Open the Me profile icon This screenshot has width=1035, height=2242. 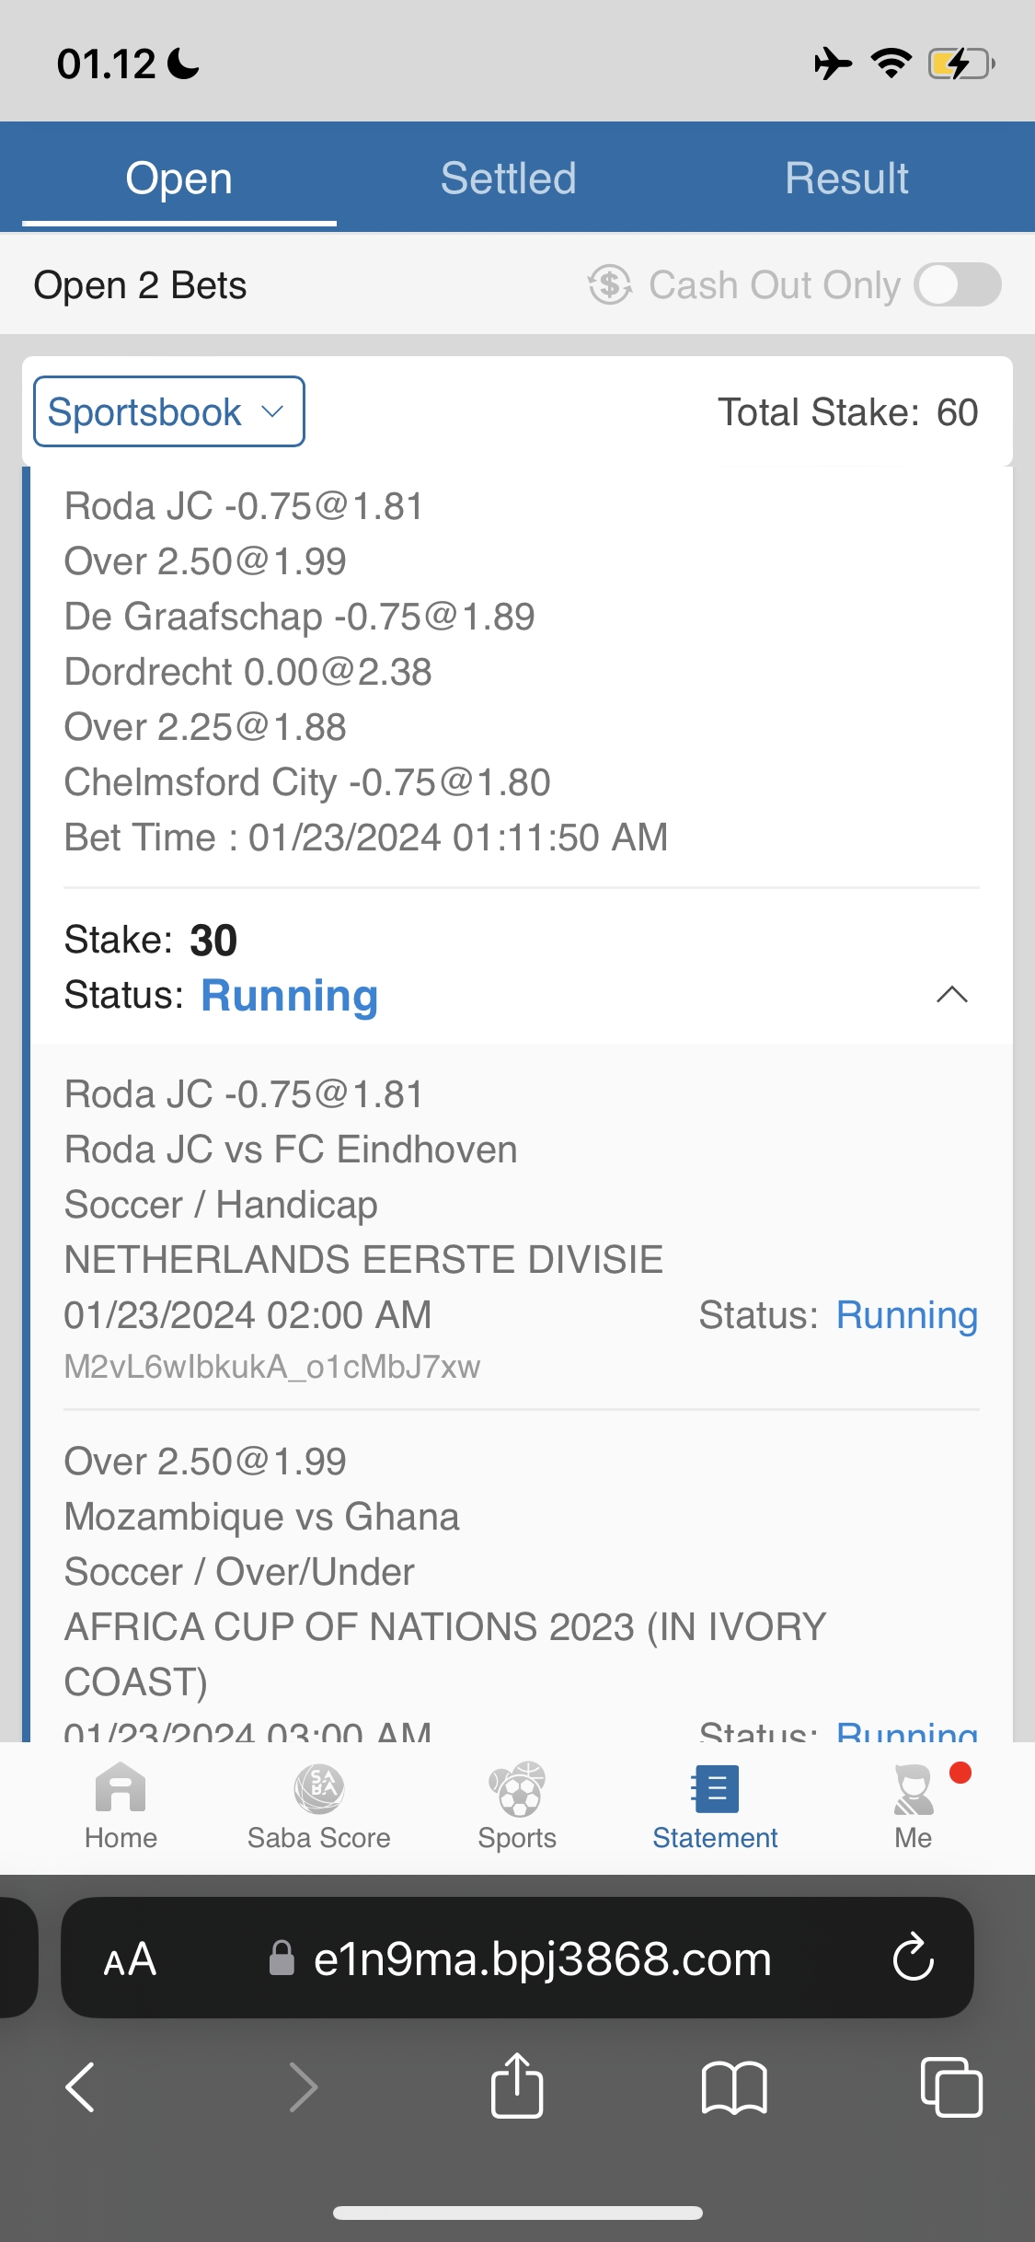coord(913,1789)
